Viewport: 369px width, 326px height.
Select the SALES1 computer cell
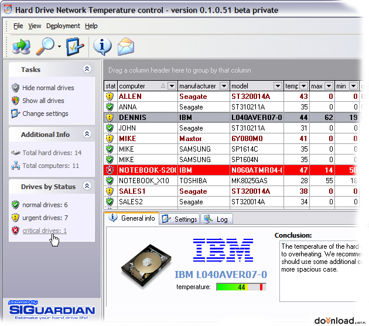[148, 191]
